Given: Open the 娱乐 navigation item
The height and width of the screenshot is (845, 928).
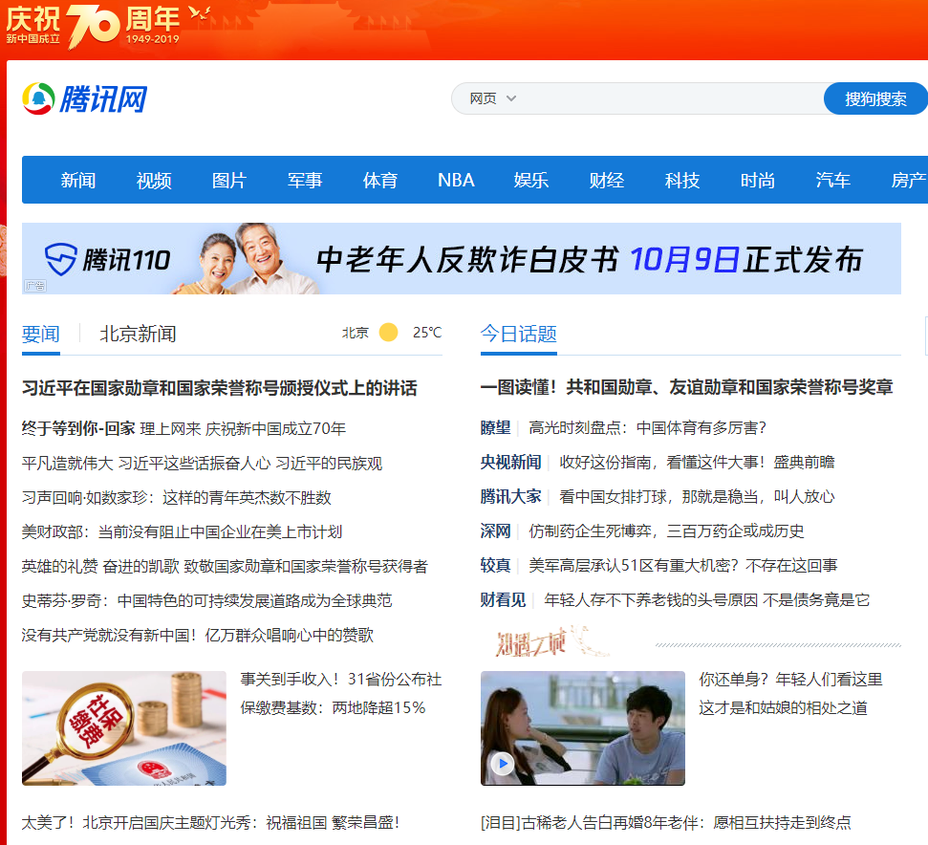Looking at the screenshot, I should pos(530,180).
